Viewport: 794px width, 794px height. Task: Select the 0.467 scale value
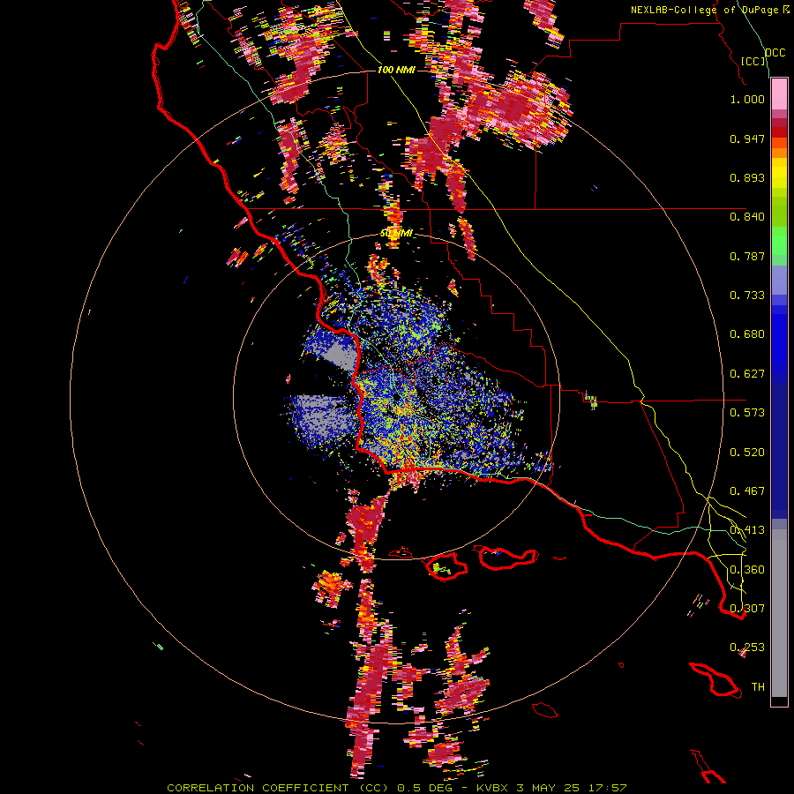747,491
